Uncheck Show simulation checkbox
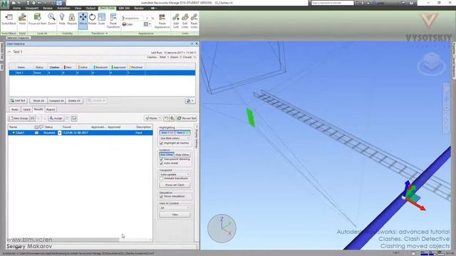456x256 pixels. pos(162,196)
